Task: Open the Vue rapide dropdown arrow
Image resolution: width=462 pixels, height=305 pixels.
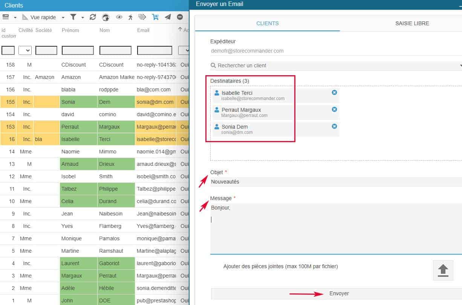Action: [63, 18]
